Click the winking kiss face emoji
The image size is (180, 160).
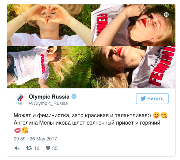click(x=25, y=130)
